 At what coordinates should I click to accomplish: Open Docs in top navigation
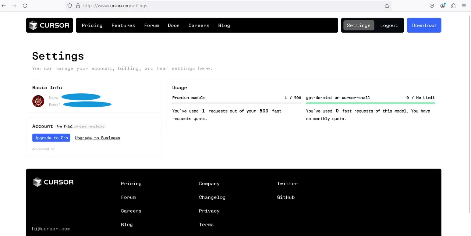tap(174, 25)
